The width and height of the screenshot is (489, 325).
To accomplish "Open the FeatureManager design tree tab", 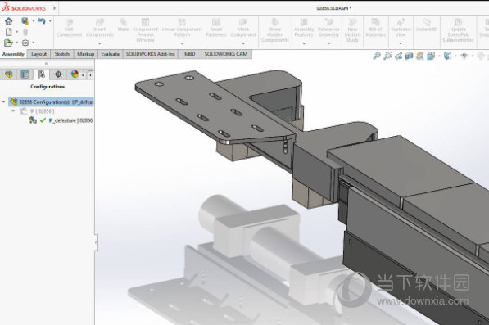I will click(8, 74).
